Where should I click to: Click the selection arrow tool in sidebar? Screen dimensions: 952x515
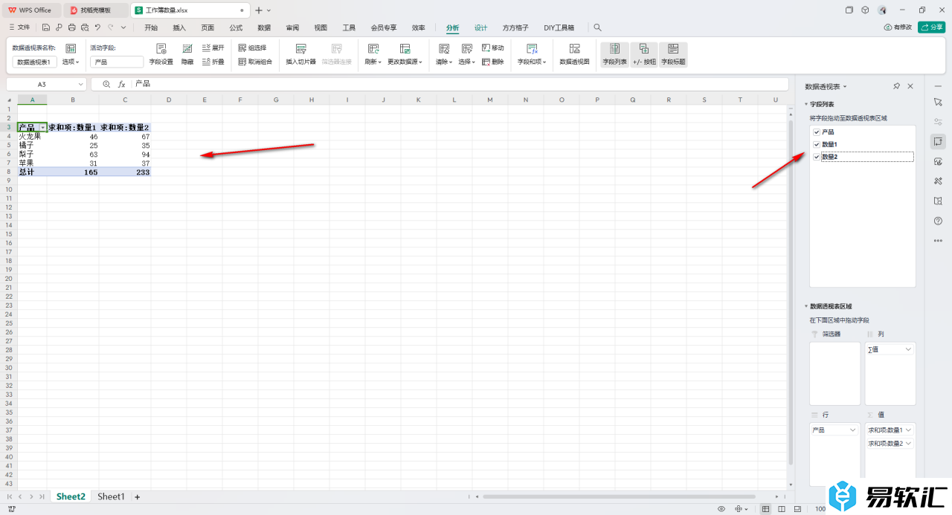pos(938,101)
